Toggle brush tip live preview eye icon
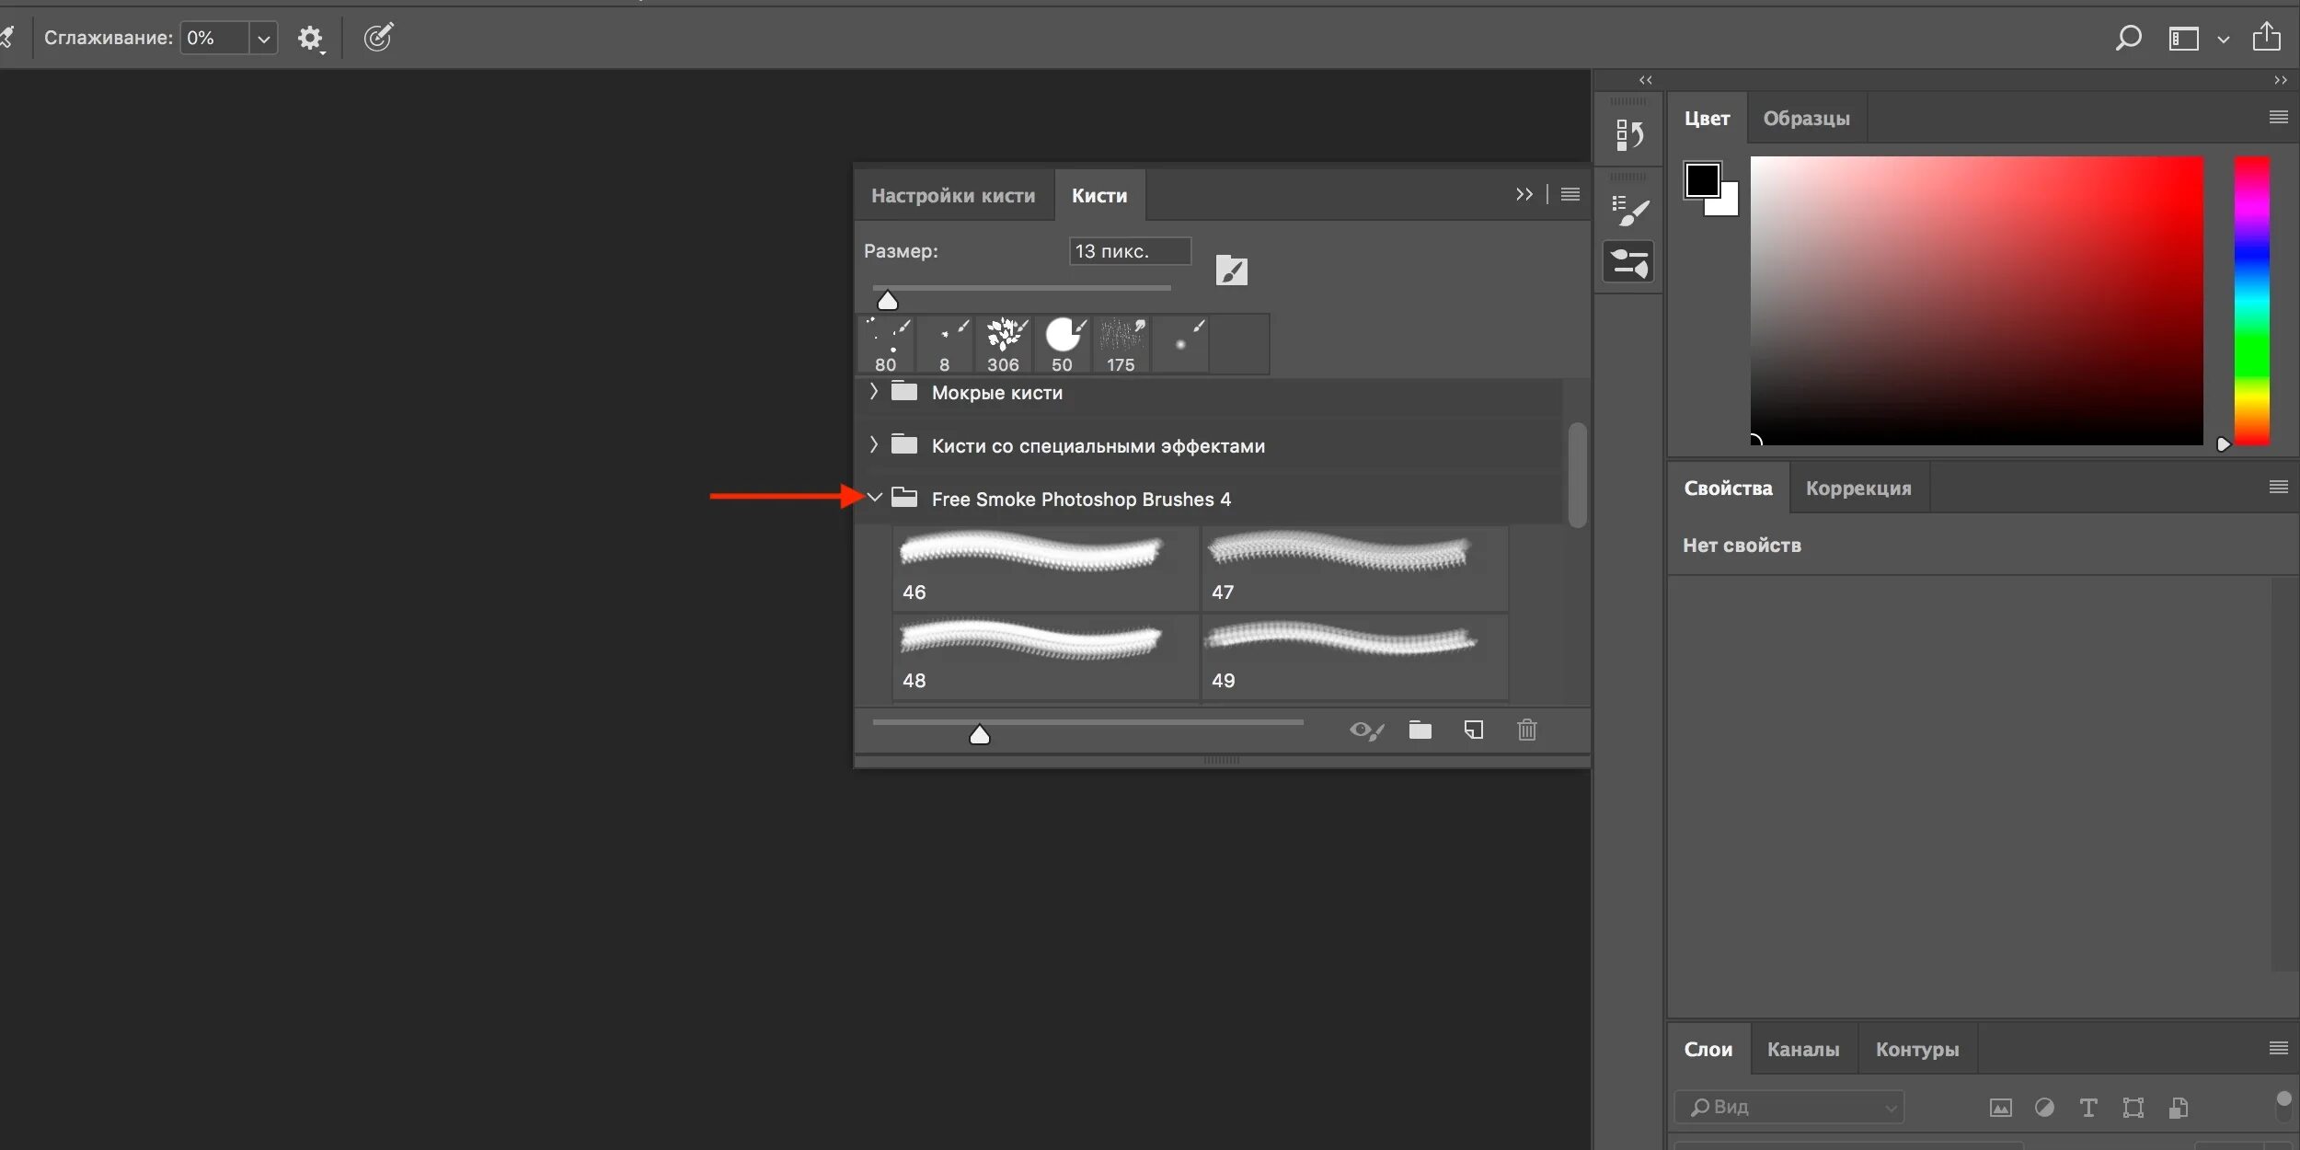 coord(1366,730)
